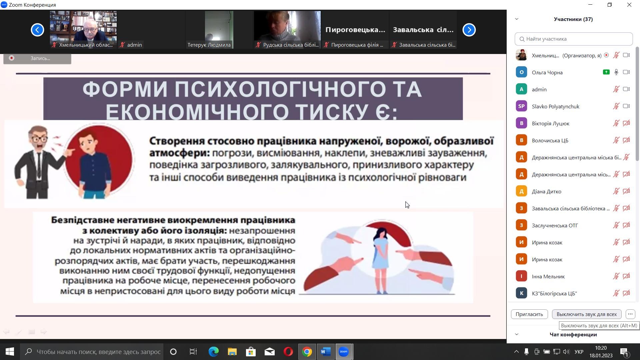The width and height of the screenshot is (640, 360).
Task: Click the Пригласить button
Action: click(529, 314)
